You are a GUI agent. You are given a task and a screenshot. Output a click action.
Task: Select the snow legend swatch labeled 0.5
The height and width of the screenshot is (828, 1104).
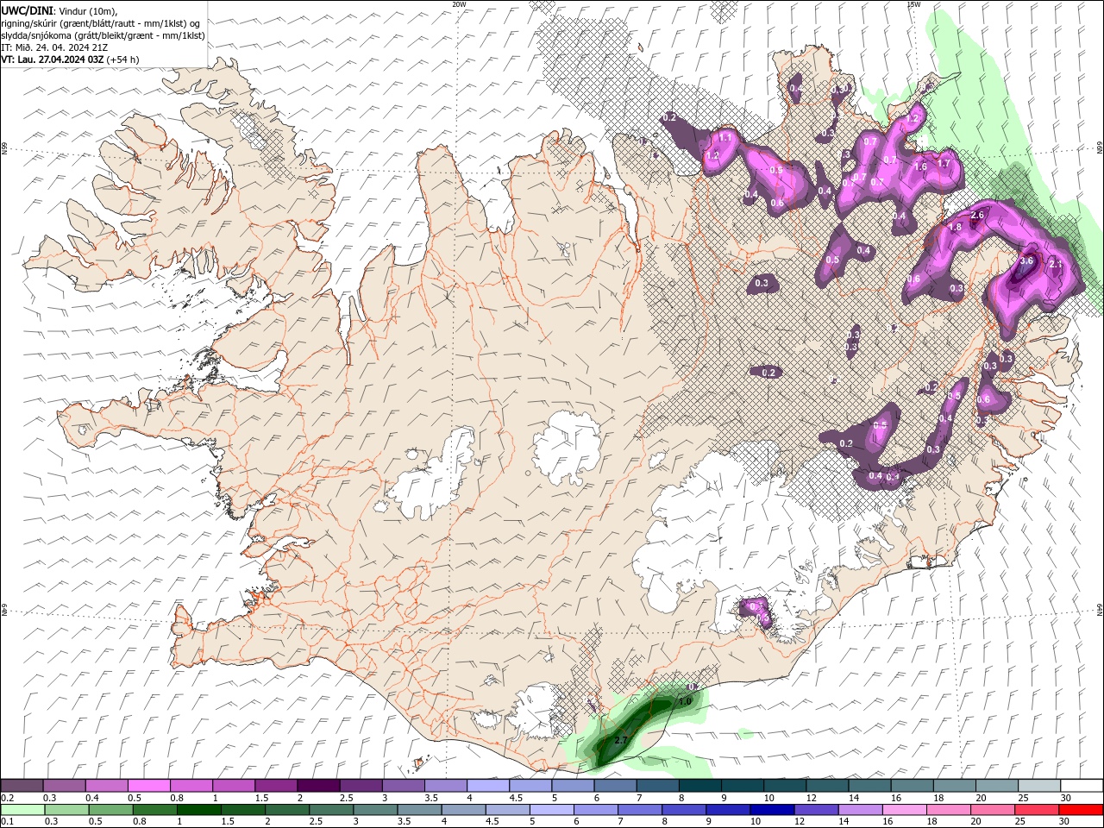point(148,786)
